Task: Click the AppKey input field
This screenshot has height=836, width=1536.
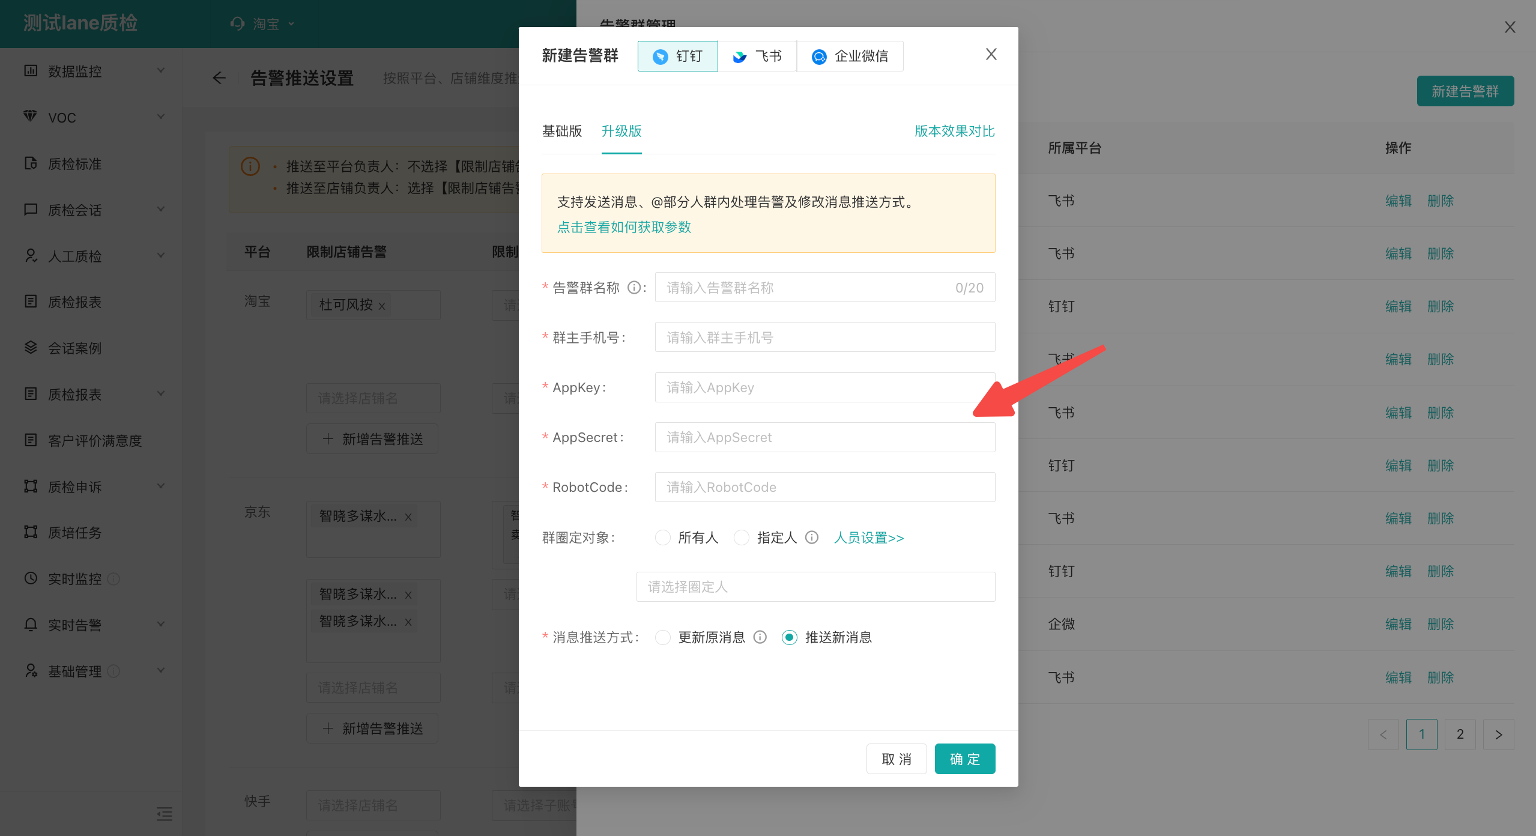Action: pos(824,387)
